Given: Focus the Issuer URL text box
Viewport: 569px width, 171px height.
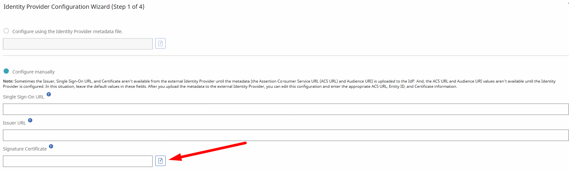Looking at the screenshot, I should pyautogui.click(x=286, y=135).
